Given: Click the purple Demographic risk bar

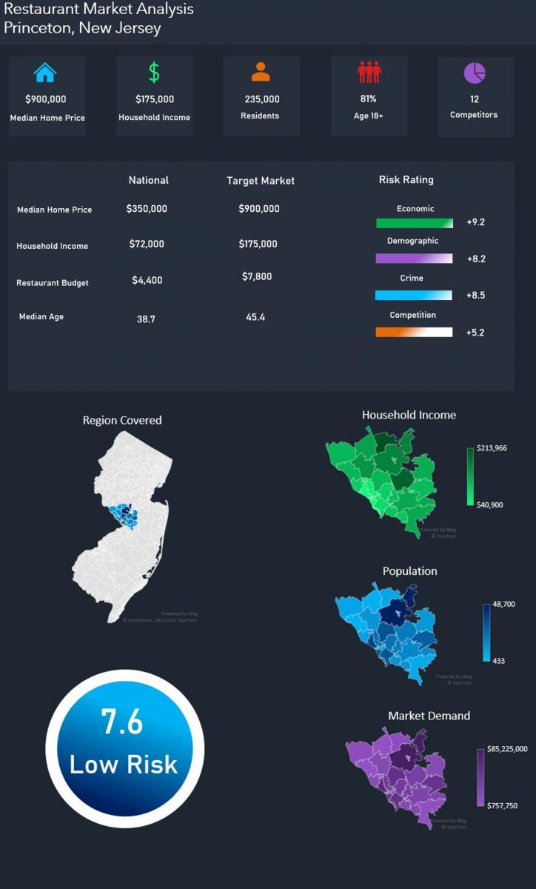Looking at the screenshot, I should (x=414, y=259).
